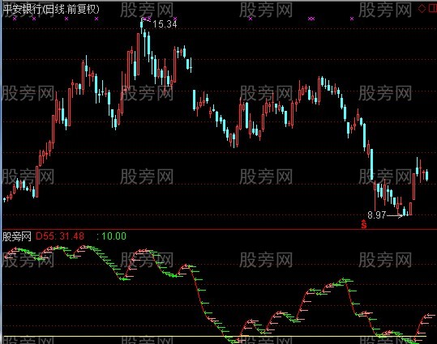Viewport: 437px width, 344px height.
Task: Click the white 股旁网 indicator name label
Action: coord(17,236)
